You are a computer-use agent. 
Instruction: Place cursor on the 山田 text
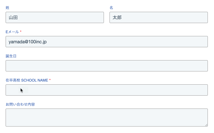click(x=13, y=17)
